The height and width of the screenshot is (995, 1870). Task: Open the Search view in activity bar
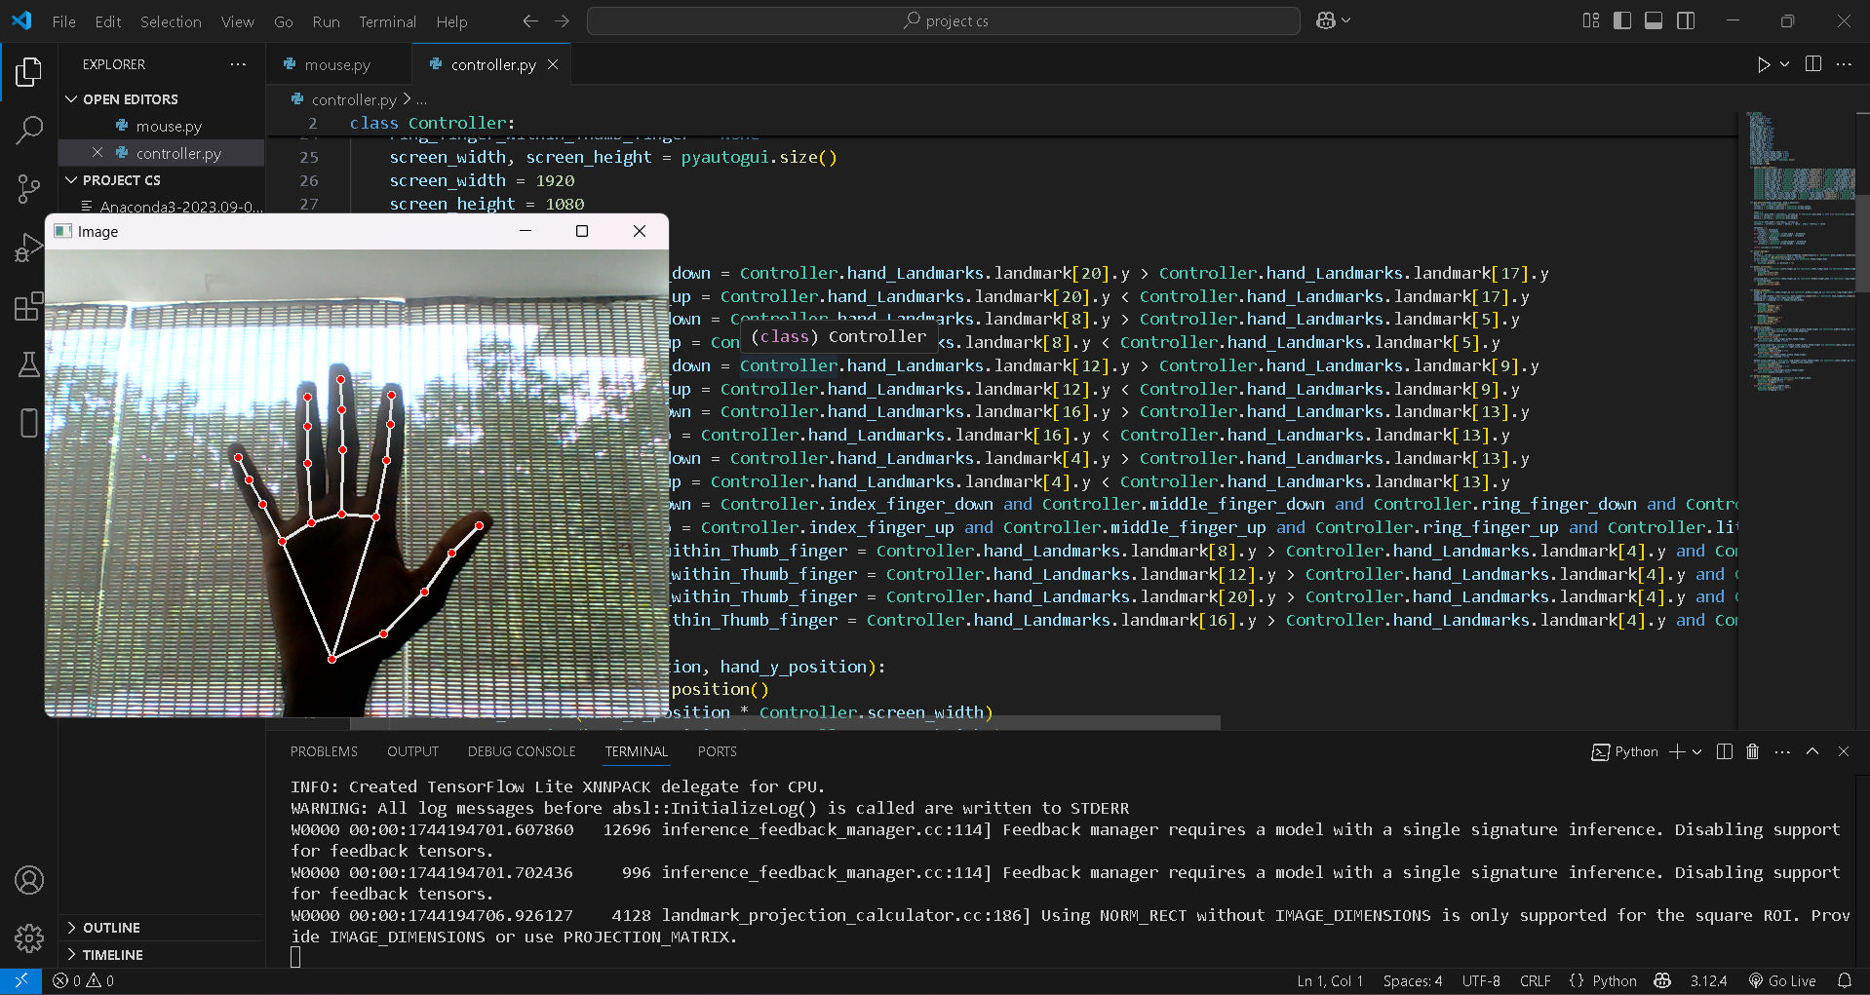[29, 130]
